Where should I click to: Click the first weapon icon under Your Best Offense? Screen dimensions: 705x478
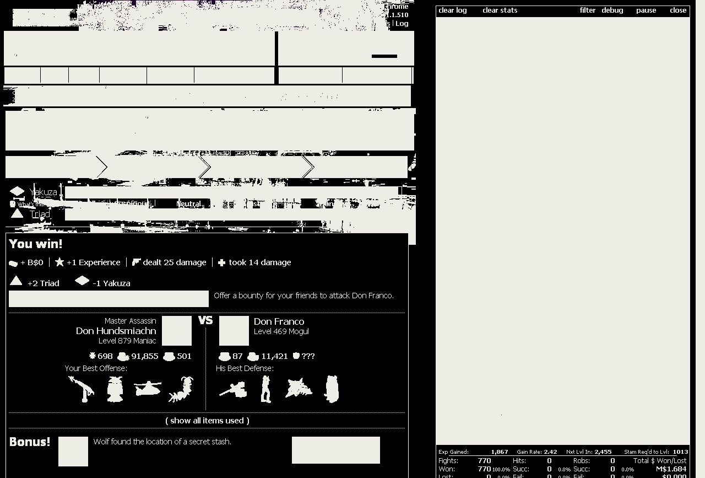coord(81,389)
